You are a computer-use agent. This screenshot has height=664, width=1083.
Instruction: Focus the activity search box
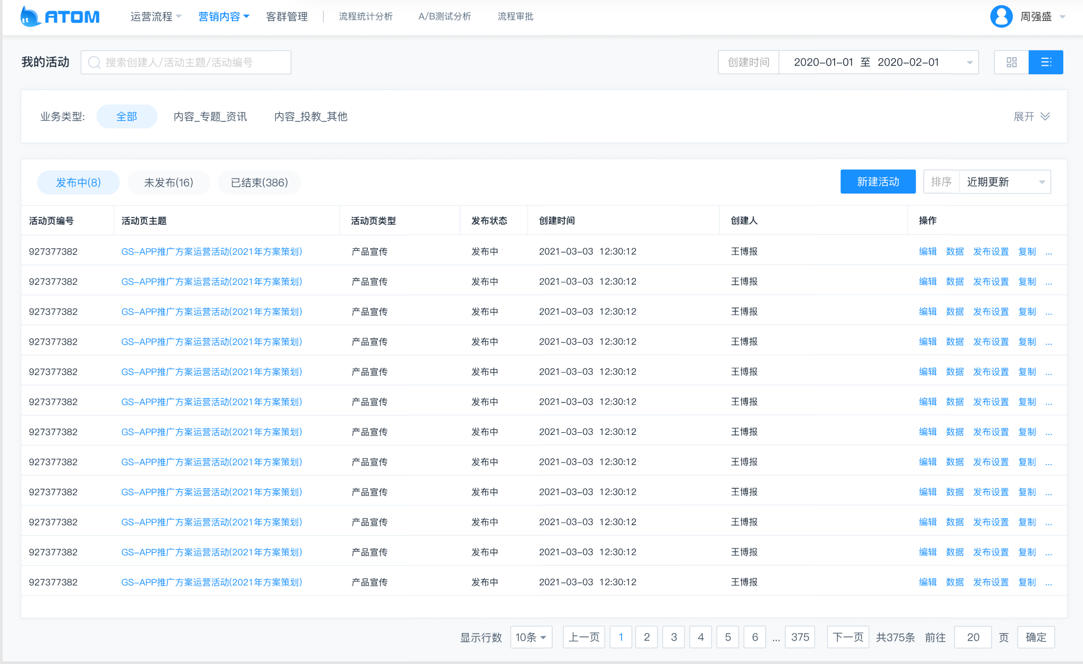pyautogui.click(x=186, y=63)
